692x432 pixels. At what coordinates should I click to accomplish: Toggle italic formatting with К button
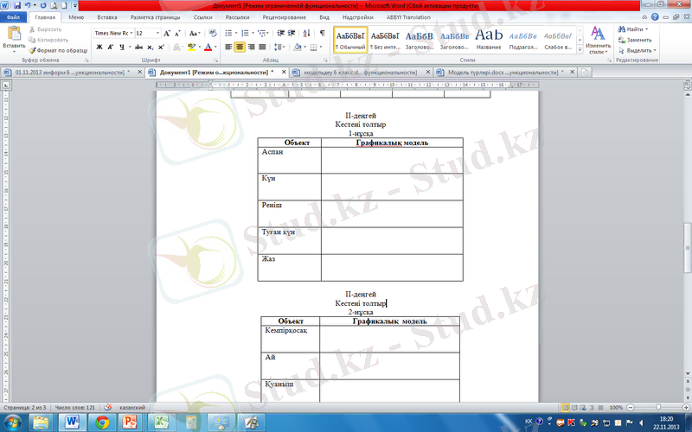(111, 47)
